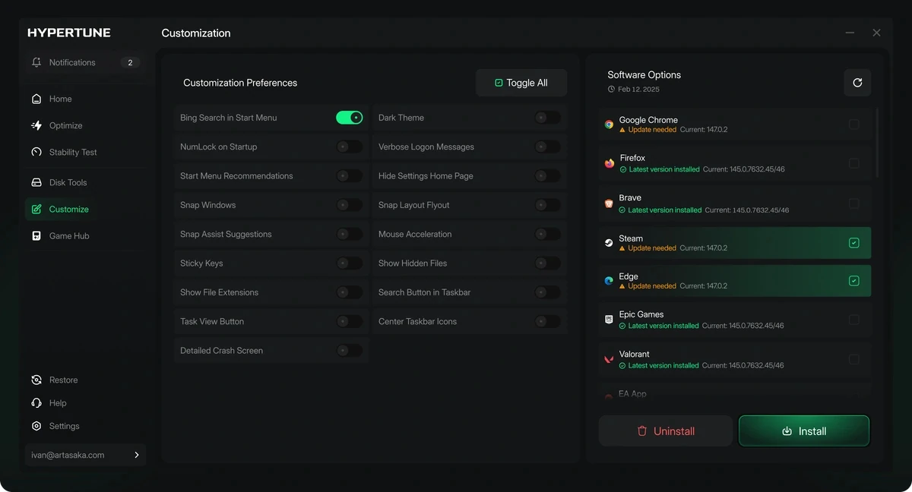912x492 pixels.
Task: Click the refresh icon in Software Options
Action: tap(857, 83)
